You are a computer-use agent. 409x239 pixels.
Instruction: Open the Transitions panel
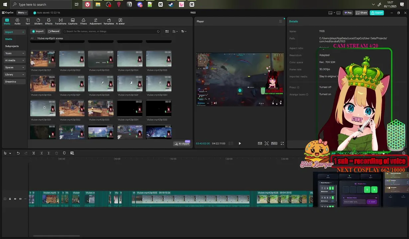pyautogui.click(x=61, y=22)
